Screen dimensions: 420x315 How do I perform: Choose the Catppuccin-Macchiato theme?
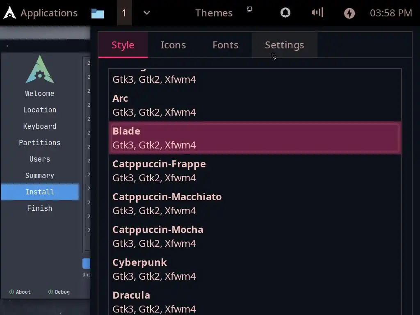click(x=255, y=203)
